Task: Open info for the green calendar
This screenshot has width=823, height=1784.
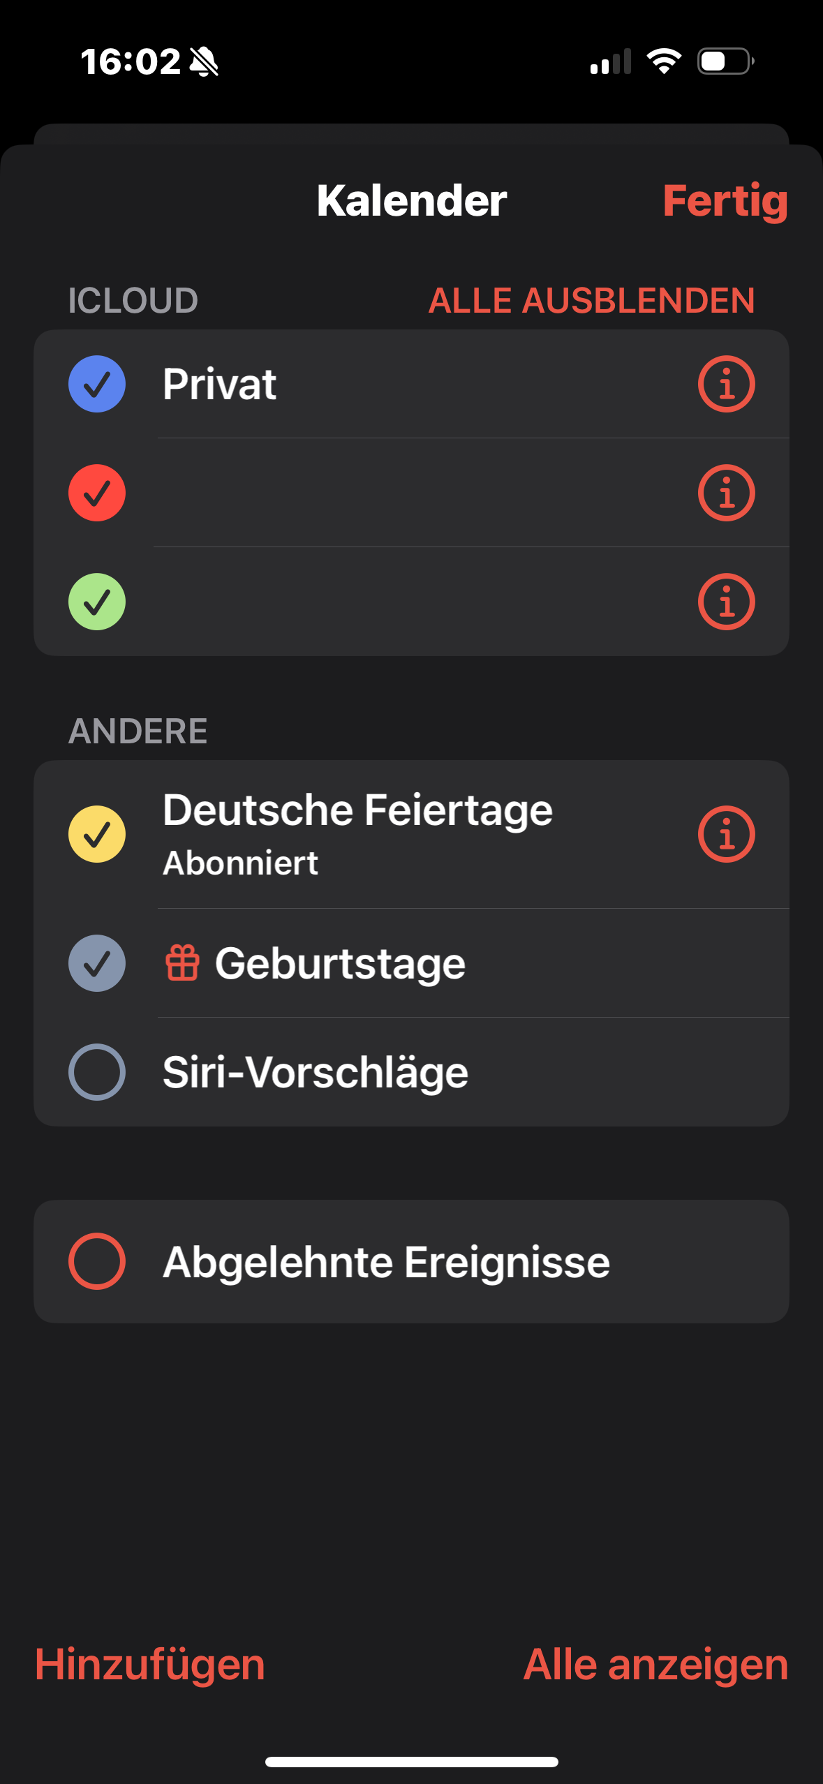Action: 726,602
